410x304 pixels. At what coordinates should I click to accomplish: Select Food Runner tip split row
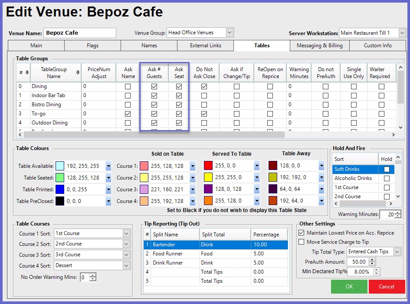pos(216,254)
